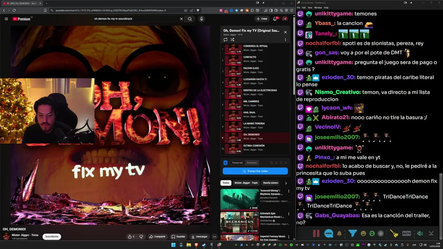Like the video with thumbs up
This screenshot has height=249, width=443.
click(x=131, y=237)
